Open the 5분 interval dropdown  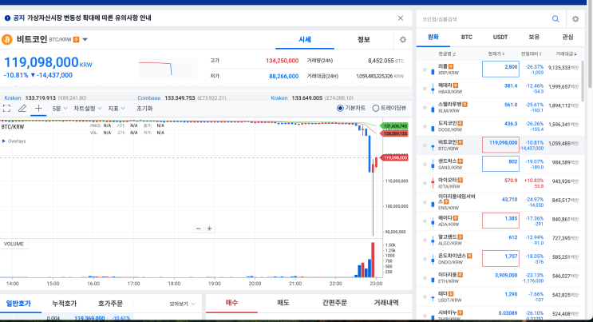tap(60, 109)
